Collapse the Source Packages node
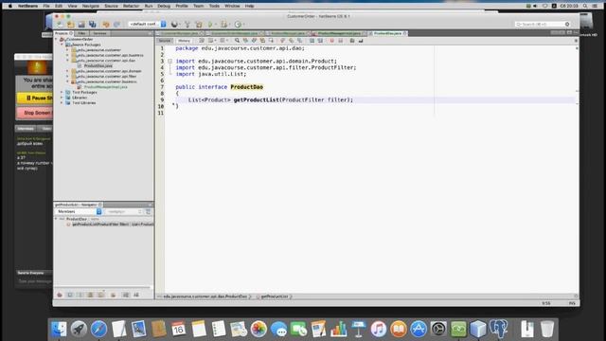The height and width of the screenshot is (341, 606). (62, 45)
